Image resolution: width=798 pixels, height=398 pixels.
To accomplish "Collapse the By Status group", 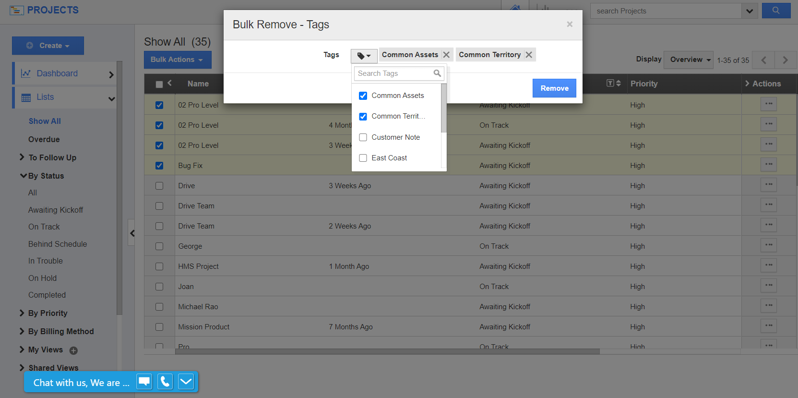I will tap(23, 176).
